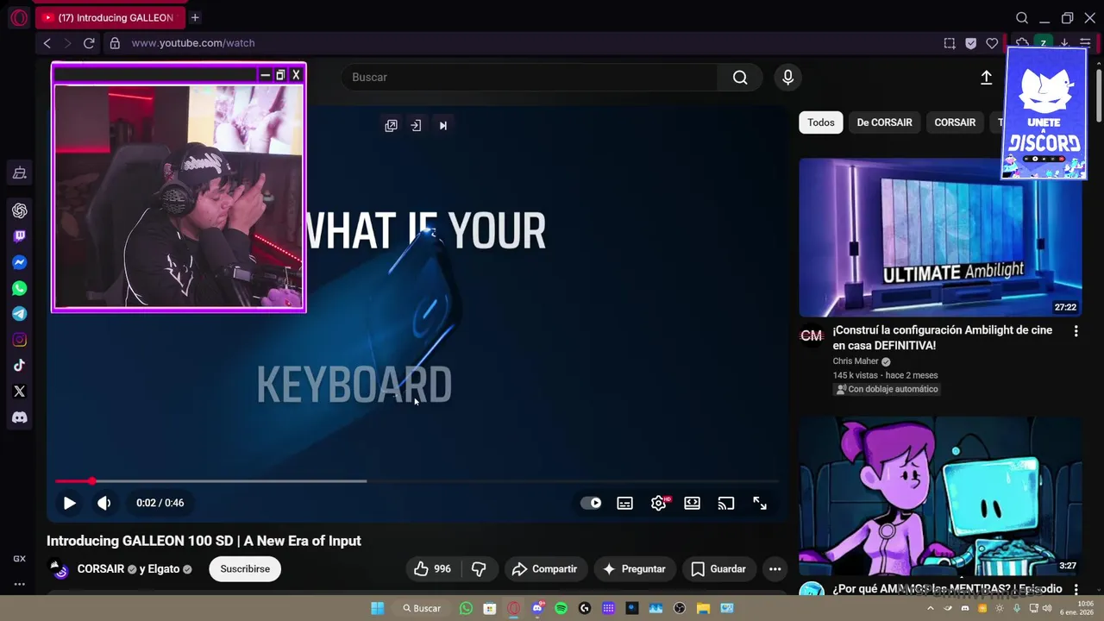Image resolution: width=1104 pixels, height=621 pixels.
Task: Subscribe with the Suscribirse button
Action: pos(245,569)
